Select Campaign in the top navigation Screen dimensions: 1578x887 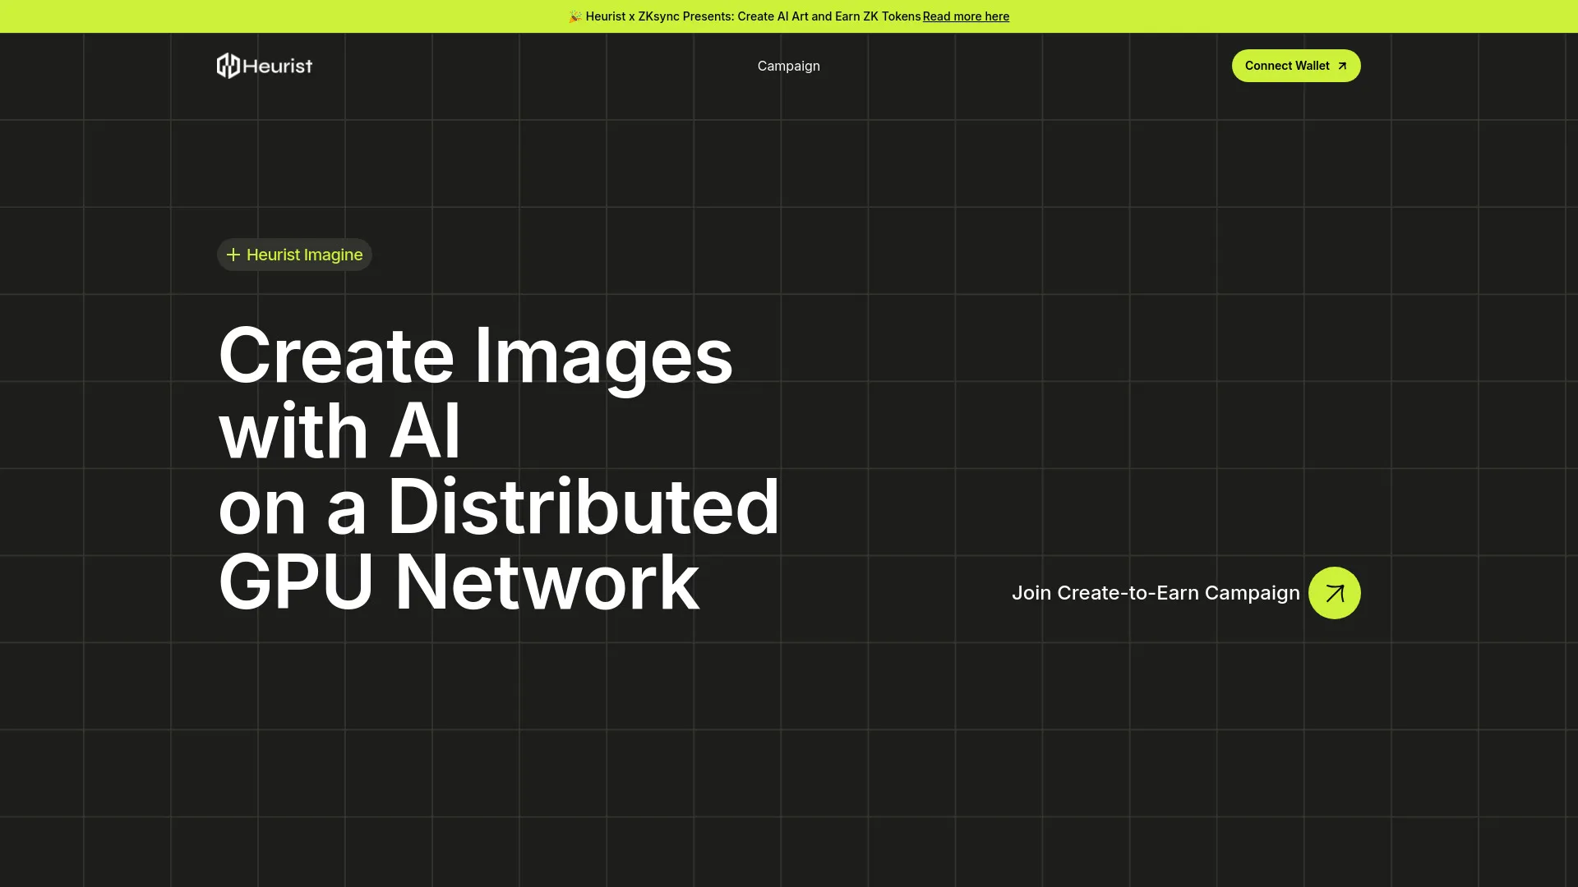[787, 66]
